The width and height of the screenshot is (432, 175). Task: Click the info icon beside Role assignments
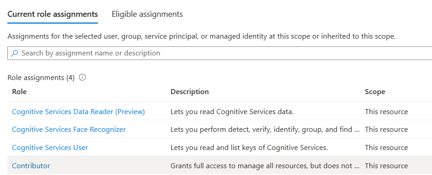point(82,77)
